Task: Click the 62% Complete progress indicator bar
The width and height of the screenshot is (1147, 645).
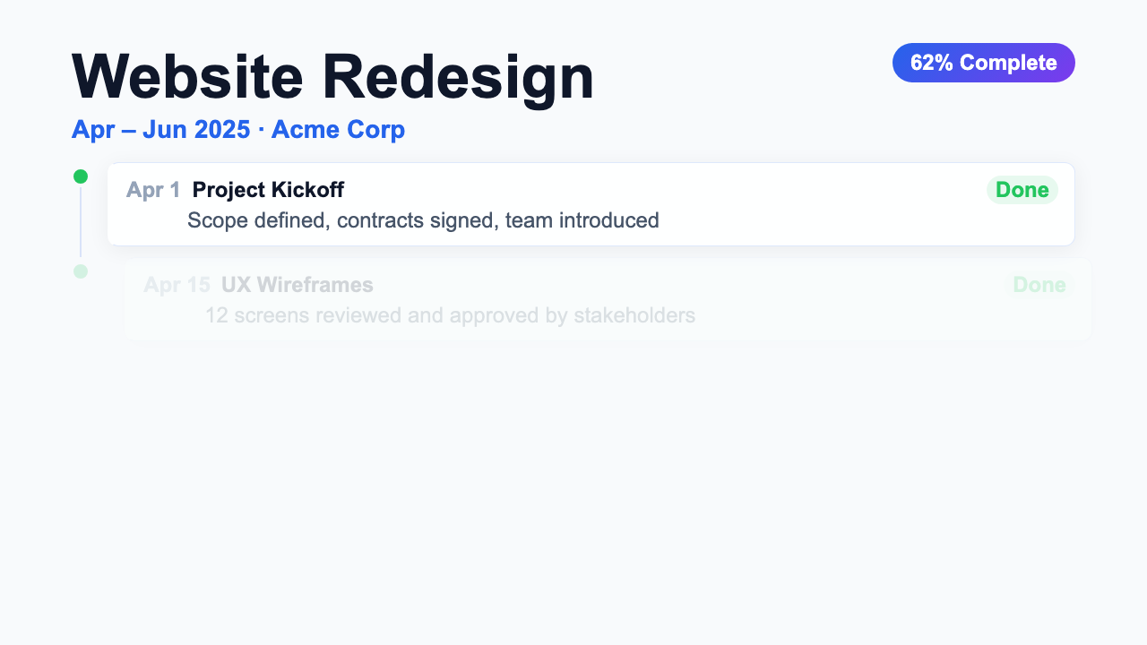Action: tap(983, 63)
